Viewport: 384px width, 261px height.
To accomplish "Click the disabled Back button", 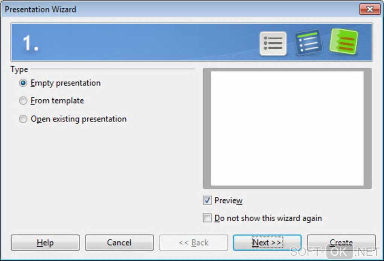I will click(x=194, y=243).
